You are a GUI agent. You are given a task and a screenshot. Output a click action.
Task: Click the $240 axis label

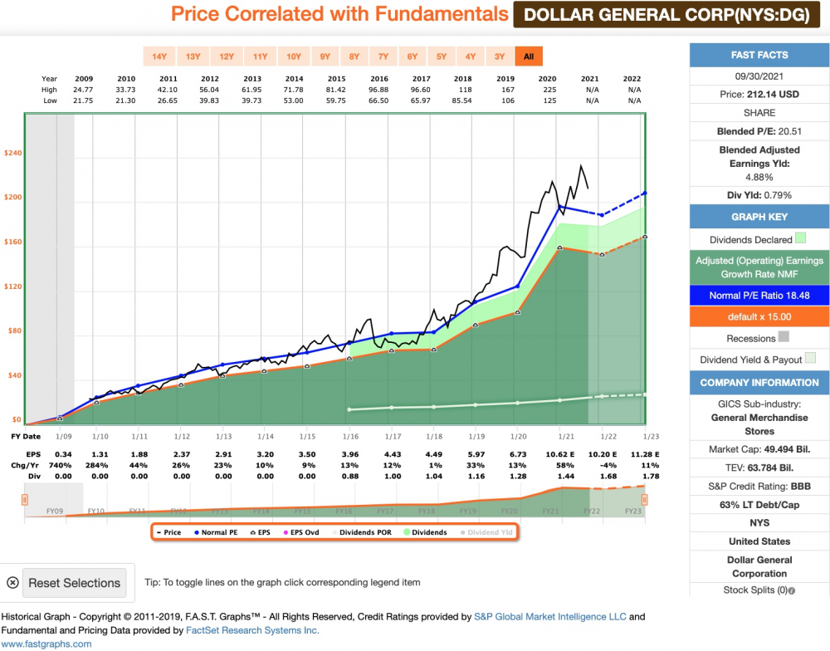click(13, 153)
